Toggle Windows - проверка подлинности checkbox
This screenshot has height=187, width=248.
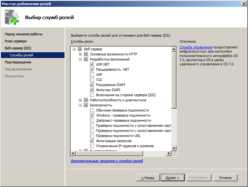[x=92, y=115]
